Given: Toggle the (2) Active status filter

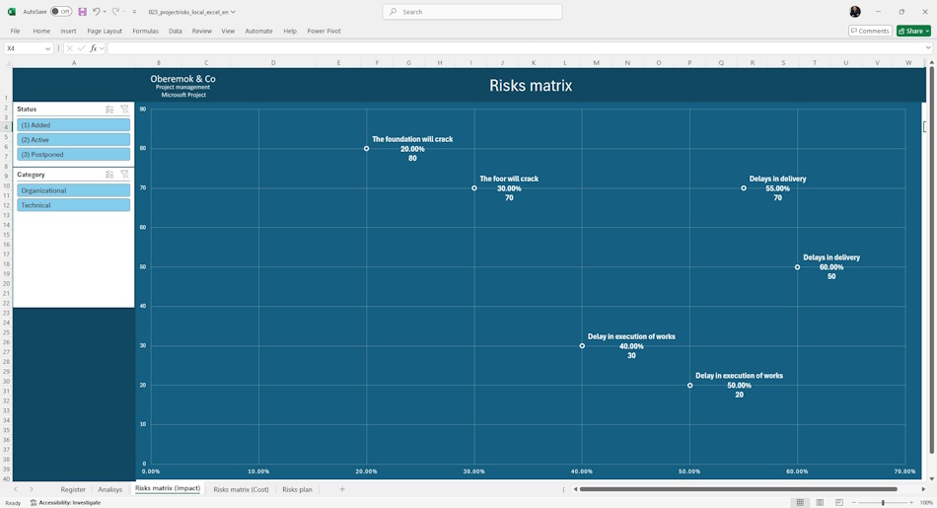Looking at the screenshot, I should 74,140.
